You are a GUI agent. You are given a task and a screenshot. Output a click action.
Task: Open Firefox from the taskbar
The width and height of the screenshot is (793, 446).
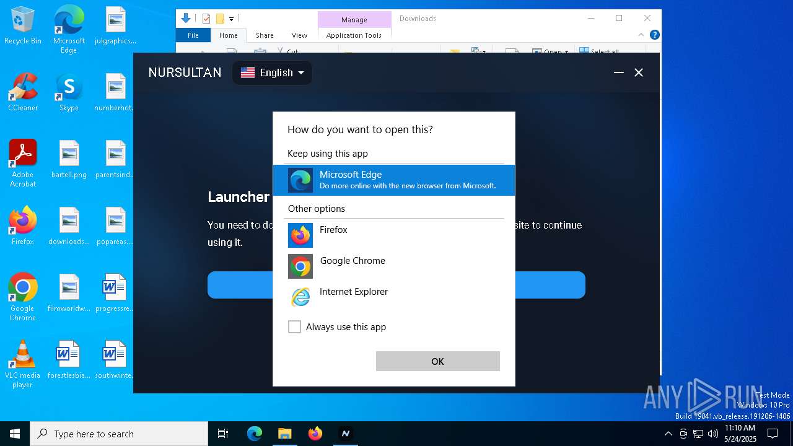tap(315, 434)
